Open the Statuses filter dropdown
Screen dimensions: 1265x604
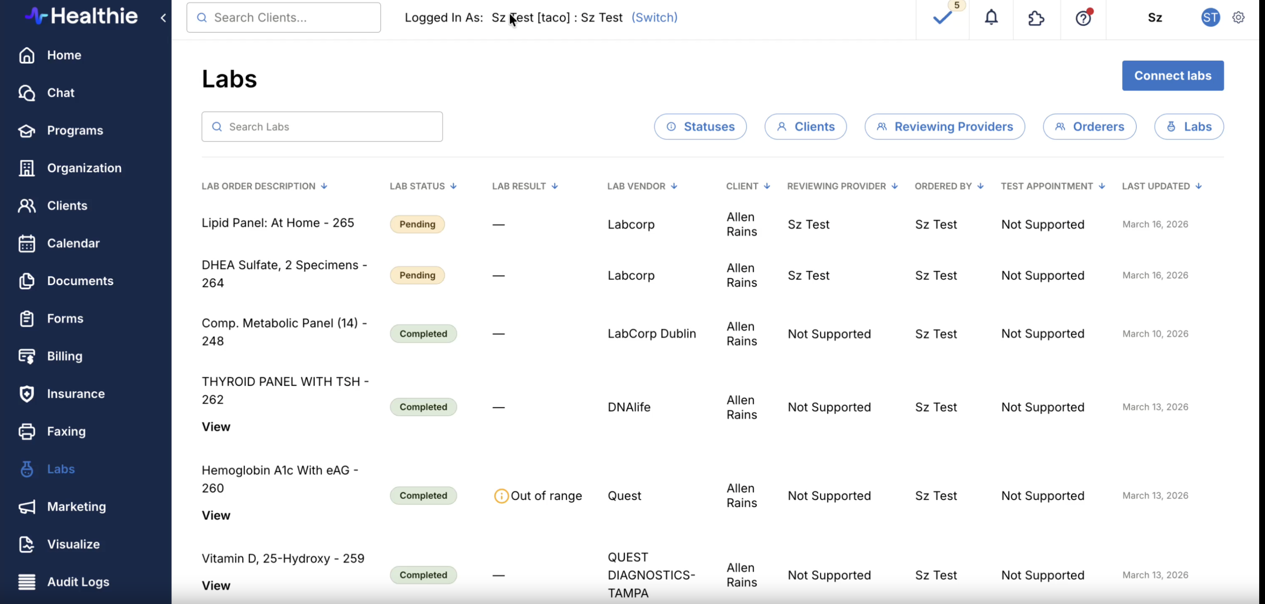click(700, 127)
